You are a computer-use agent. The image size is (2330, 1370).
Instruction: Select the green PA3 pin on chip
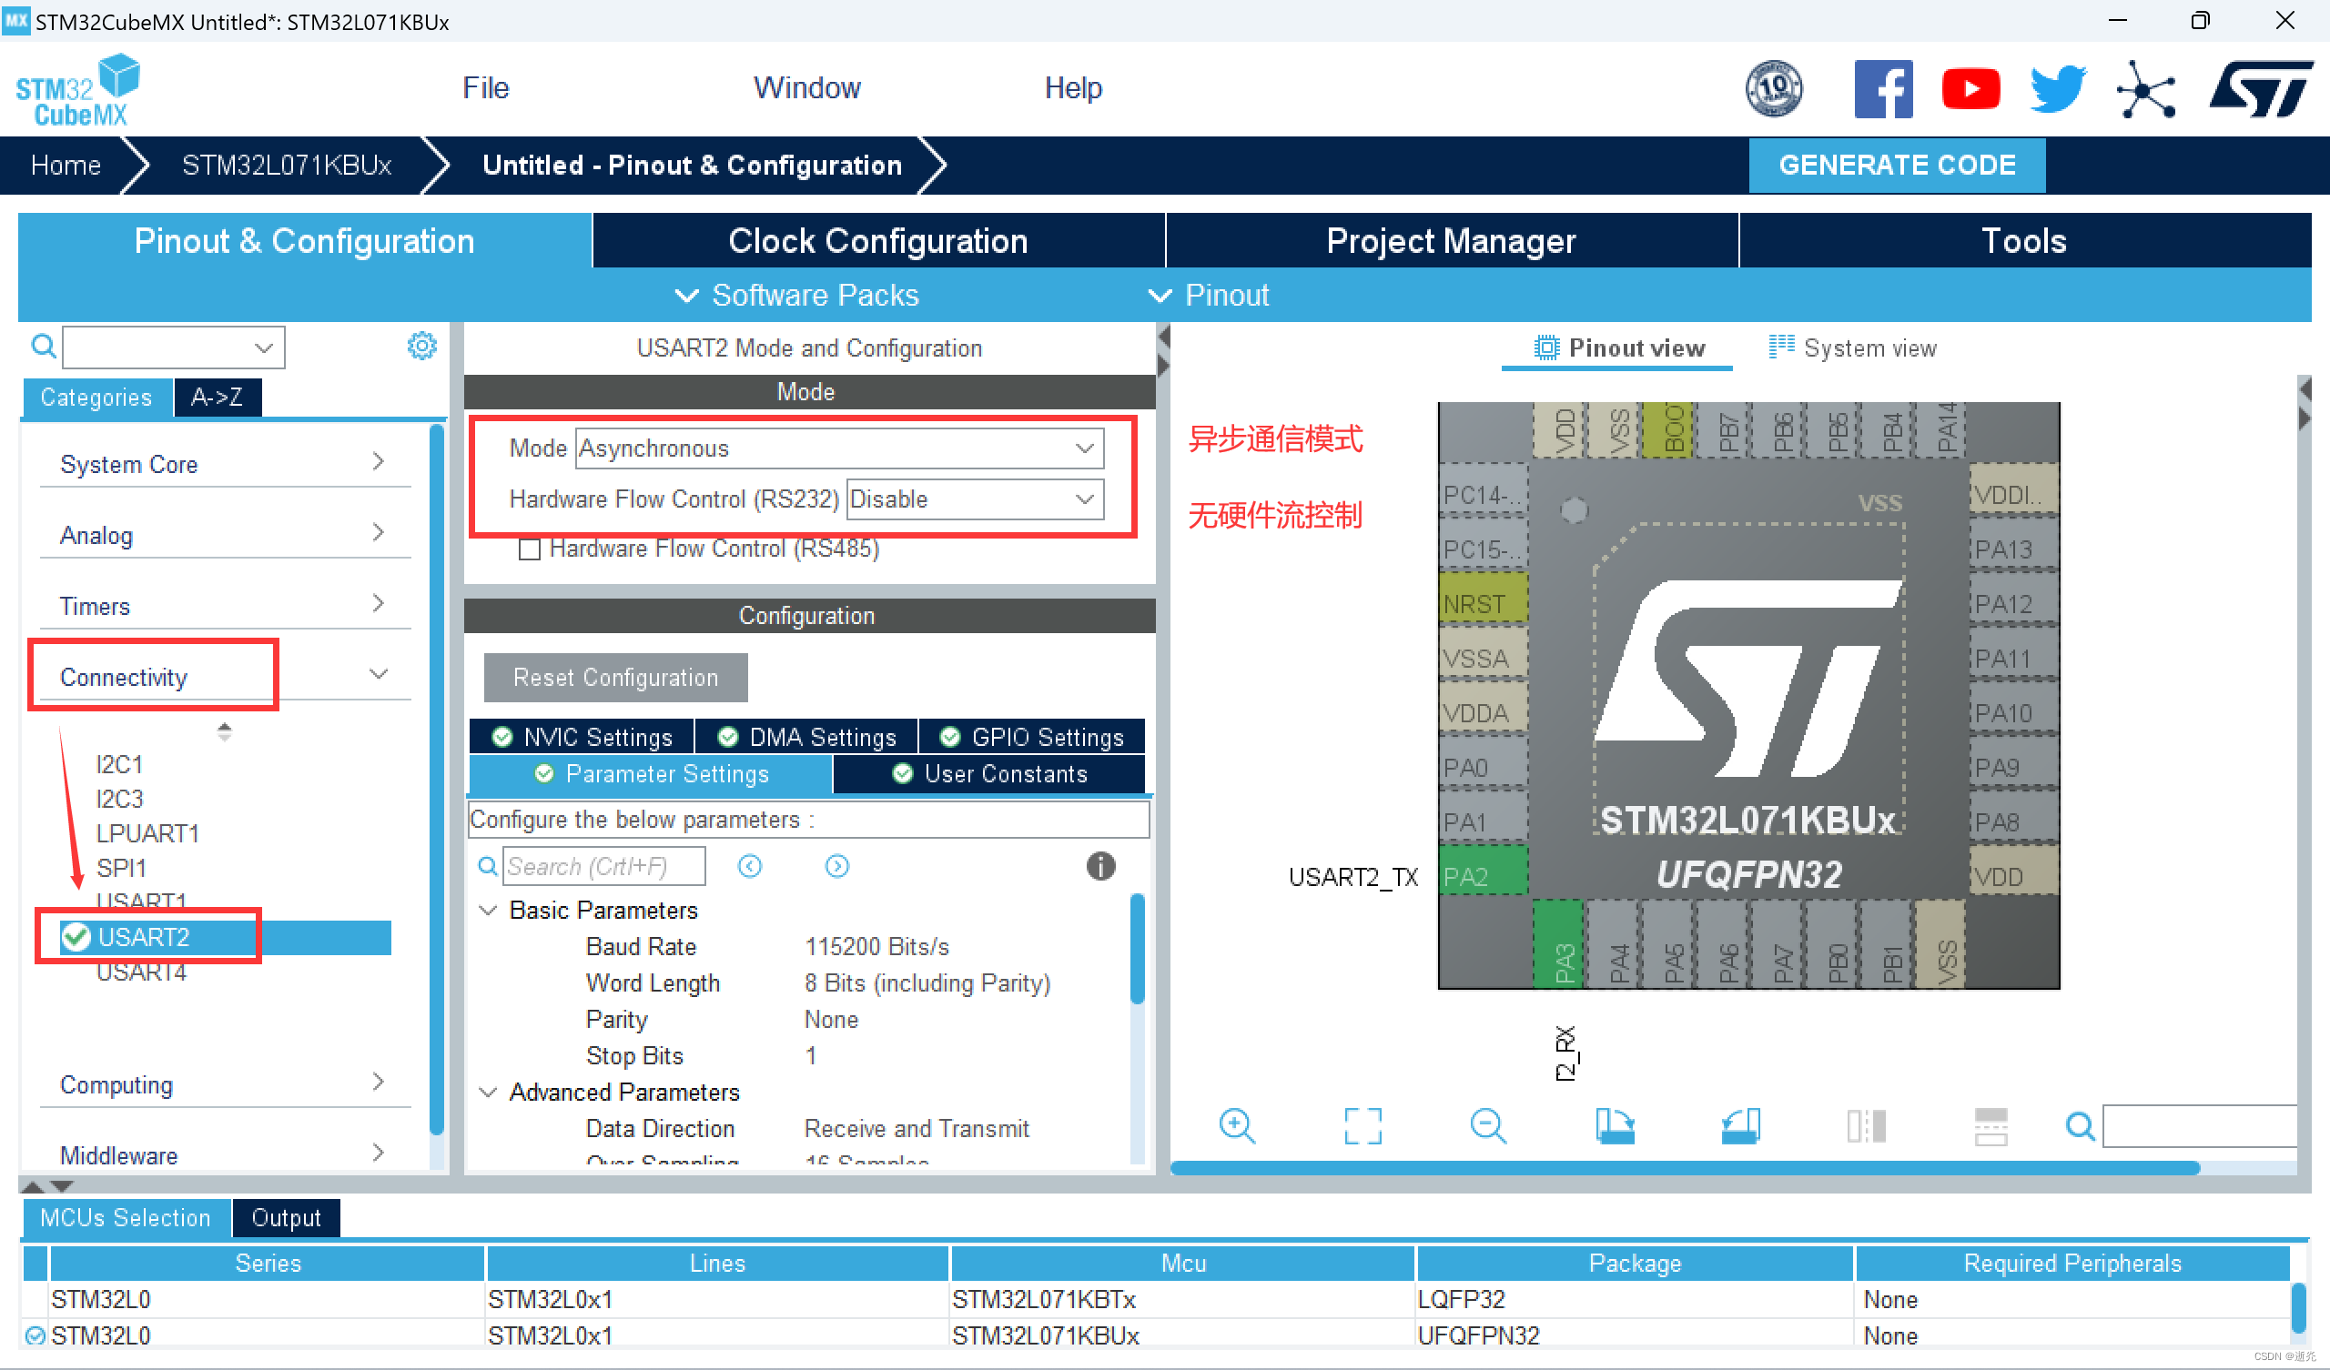click(1559, 943)
